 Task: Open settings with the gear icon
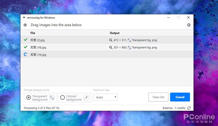[189, 25]
